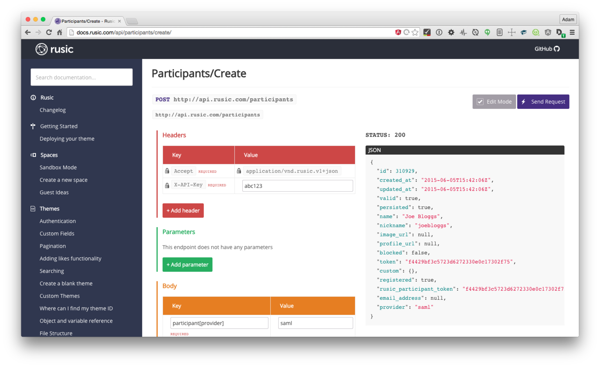Click the document page extension icon

pyautogui.click(x=499, y=32)
